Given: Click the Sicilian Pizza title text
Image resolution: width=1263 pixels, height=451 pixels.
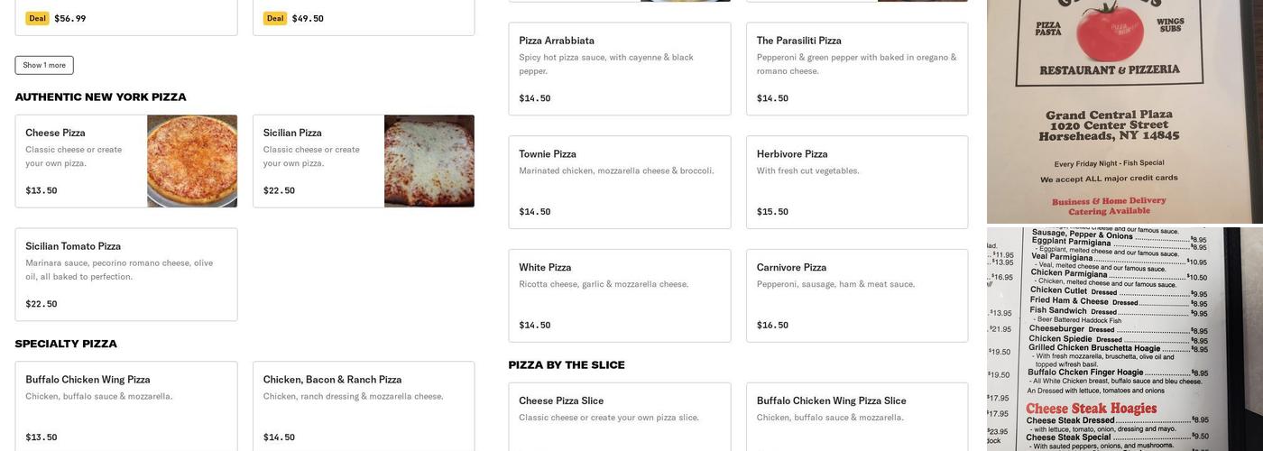Looking at the screenshot, I should click(292, 133).
